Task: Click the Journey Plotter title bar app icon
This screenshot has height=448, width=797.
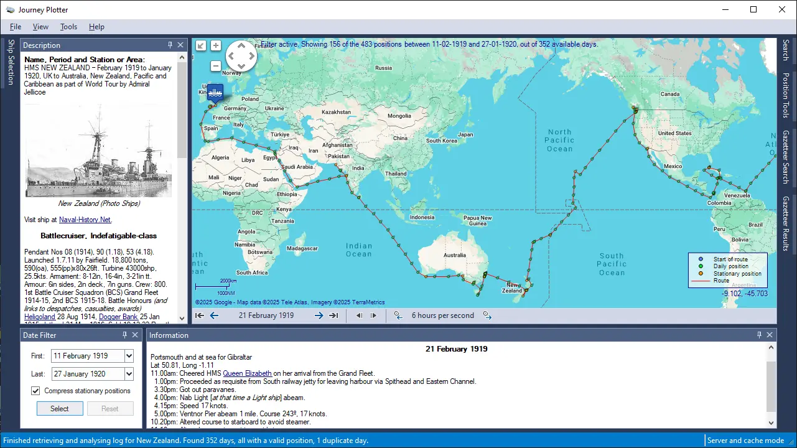Action: (x=9, y=9)
